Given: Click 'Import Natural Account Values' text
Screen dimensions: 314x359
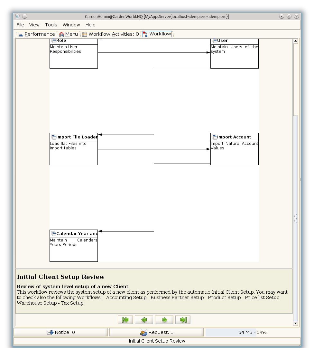Looking at the screenshot, I should pos(235,146).
